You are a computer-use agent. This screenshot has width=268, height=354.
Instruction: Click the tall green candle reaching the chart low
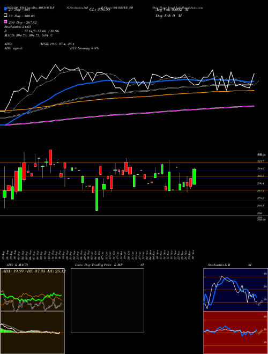coord(97,194)
